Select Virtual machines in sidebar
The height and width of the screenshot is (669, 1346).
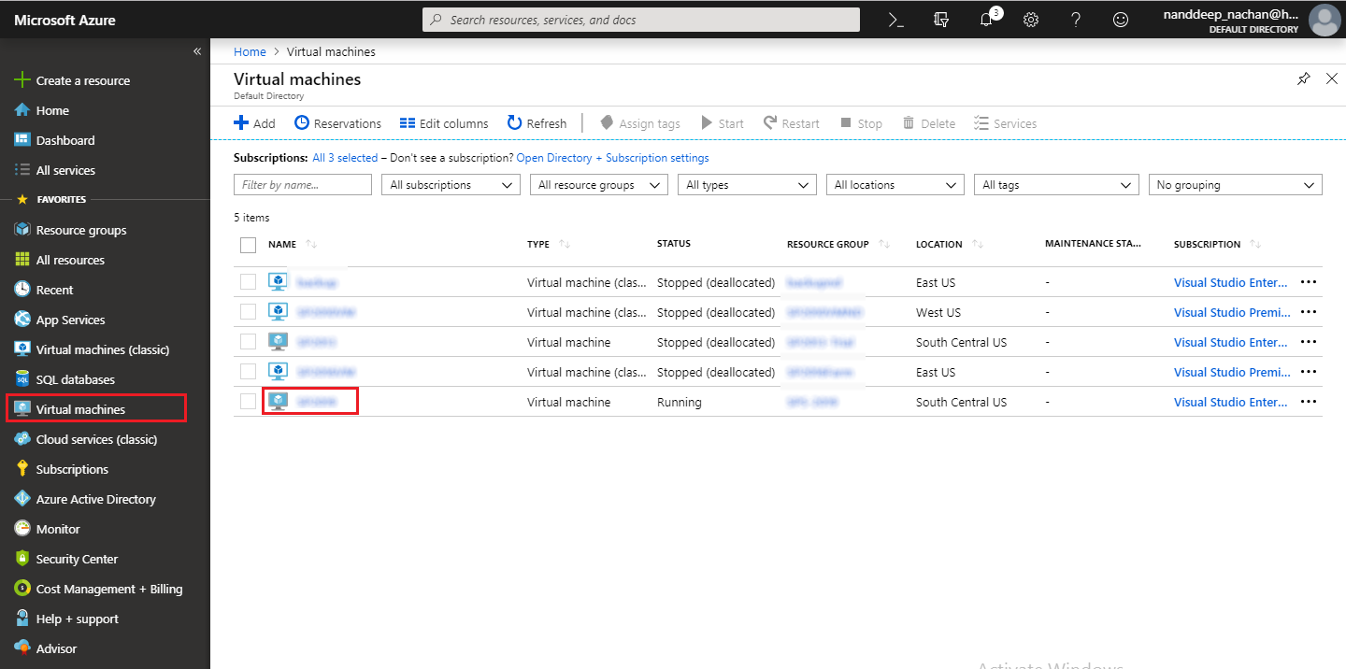[80, 409]
